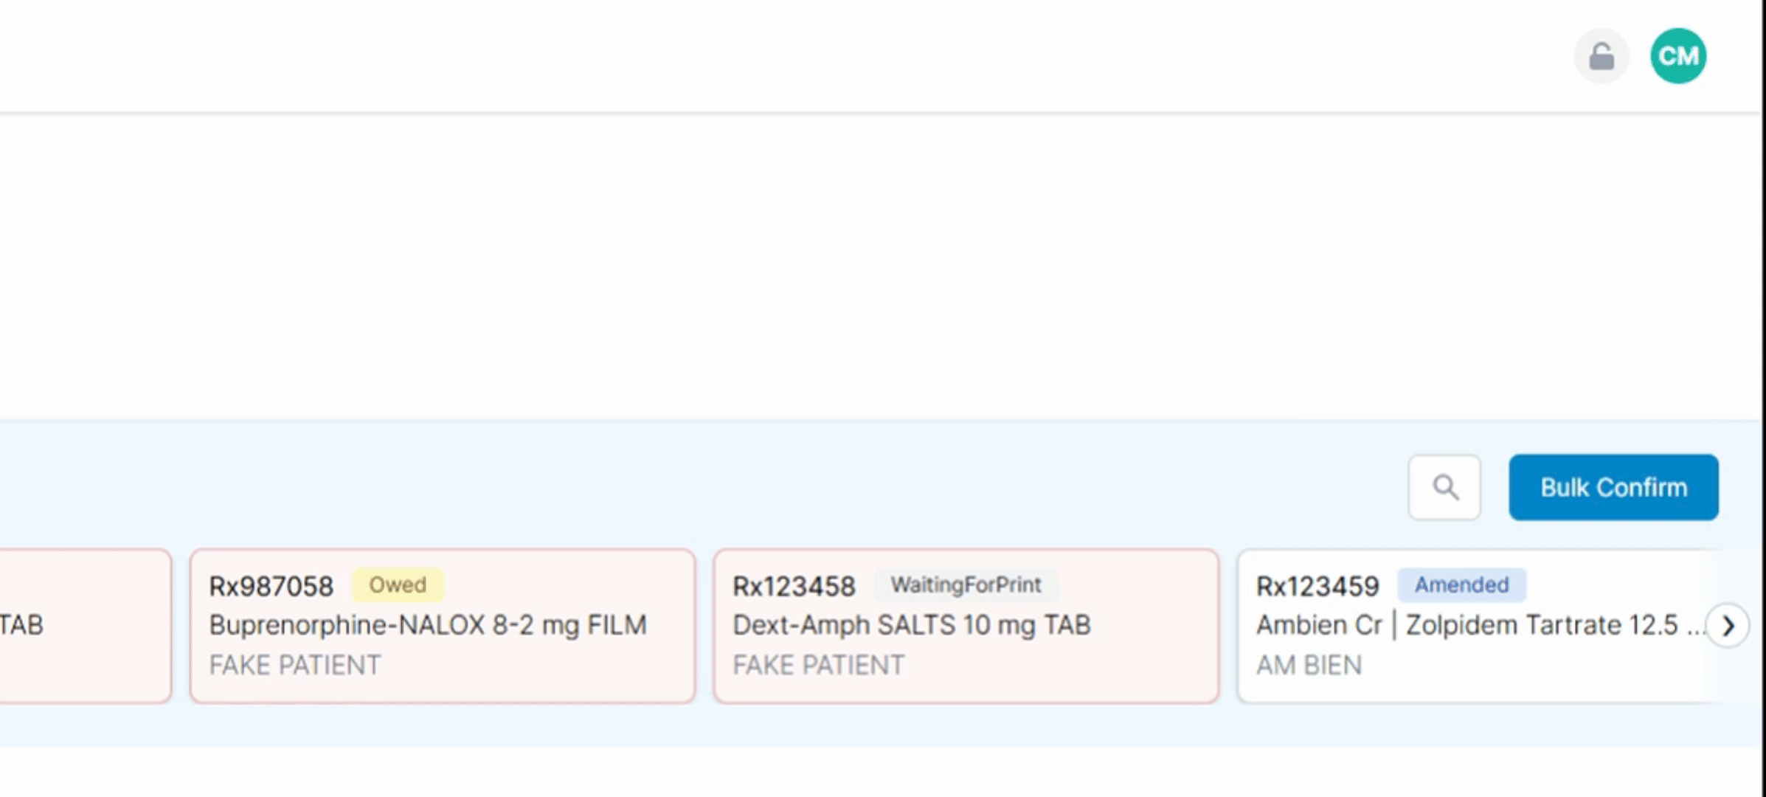The height and width of the screenshot is (797, 1766).
Task: Click FAKE PATIENT on the Rx987058 card
Action: pos(295,665)
